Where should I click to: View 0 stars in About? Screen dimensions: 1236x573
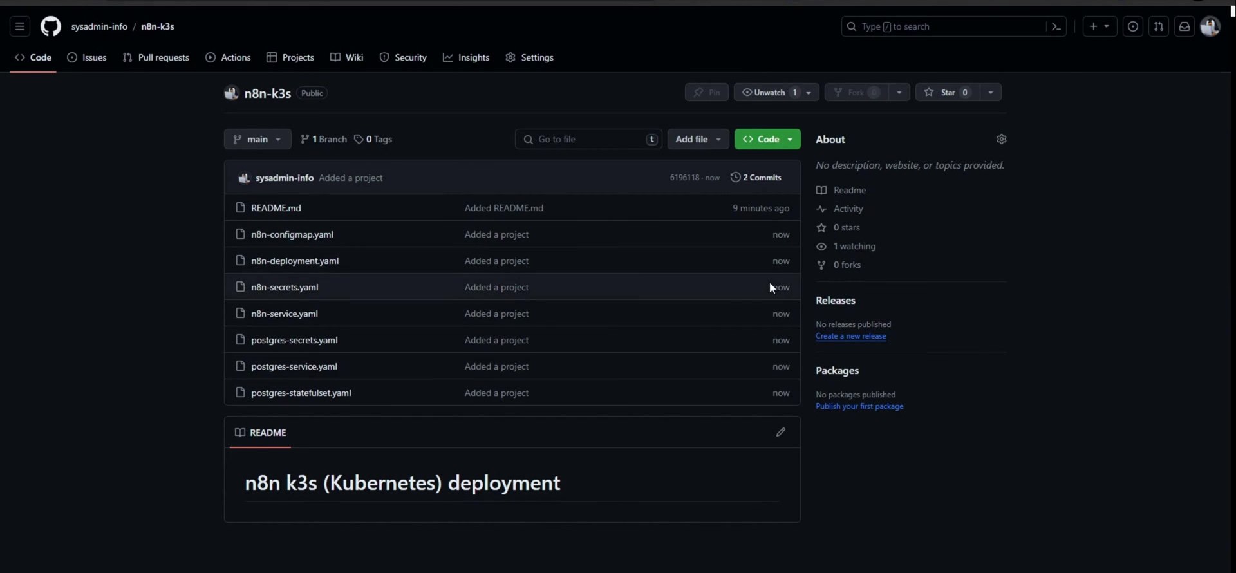[838, 227]
